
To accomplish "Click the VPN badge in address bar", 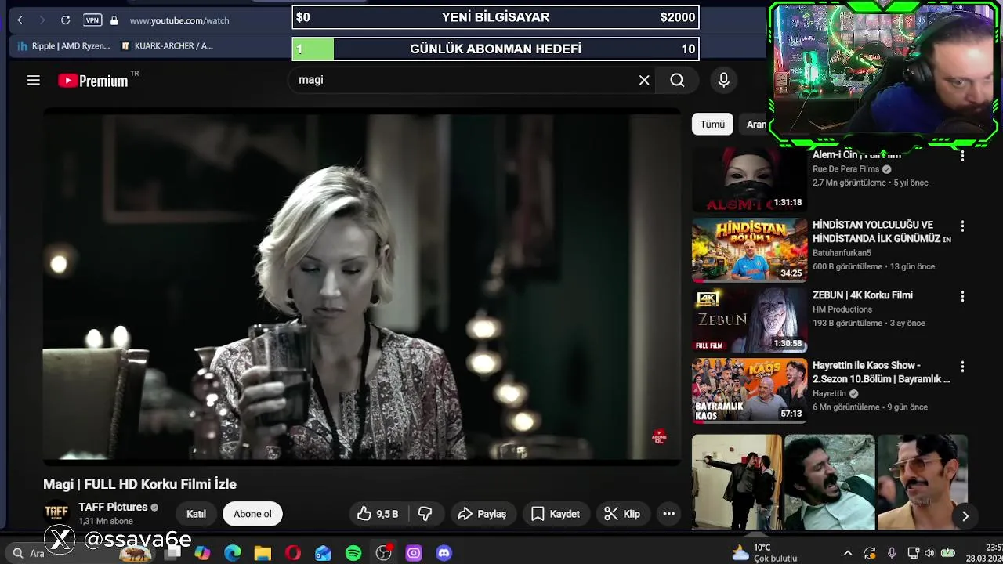I will click(92, 20).
